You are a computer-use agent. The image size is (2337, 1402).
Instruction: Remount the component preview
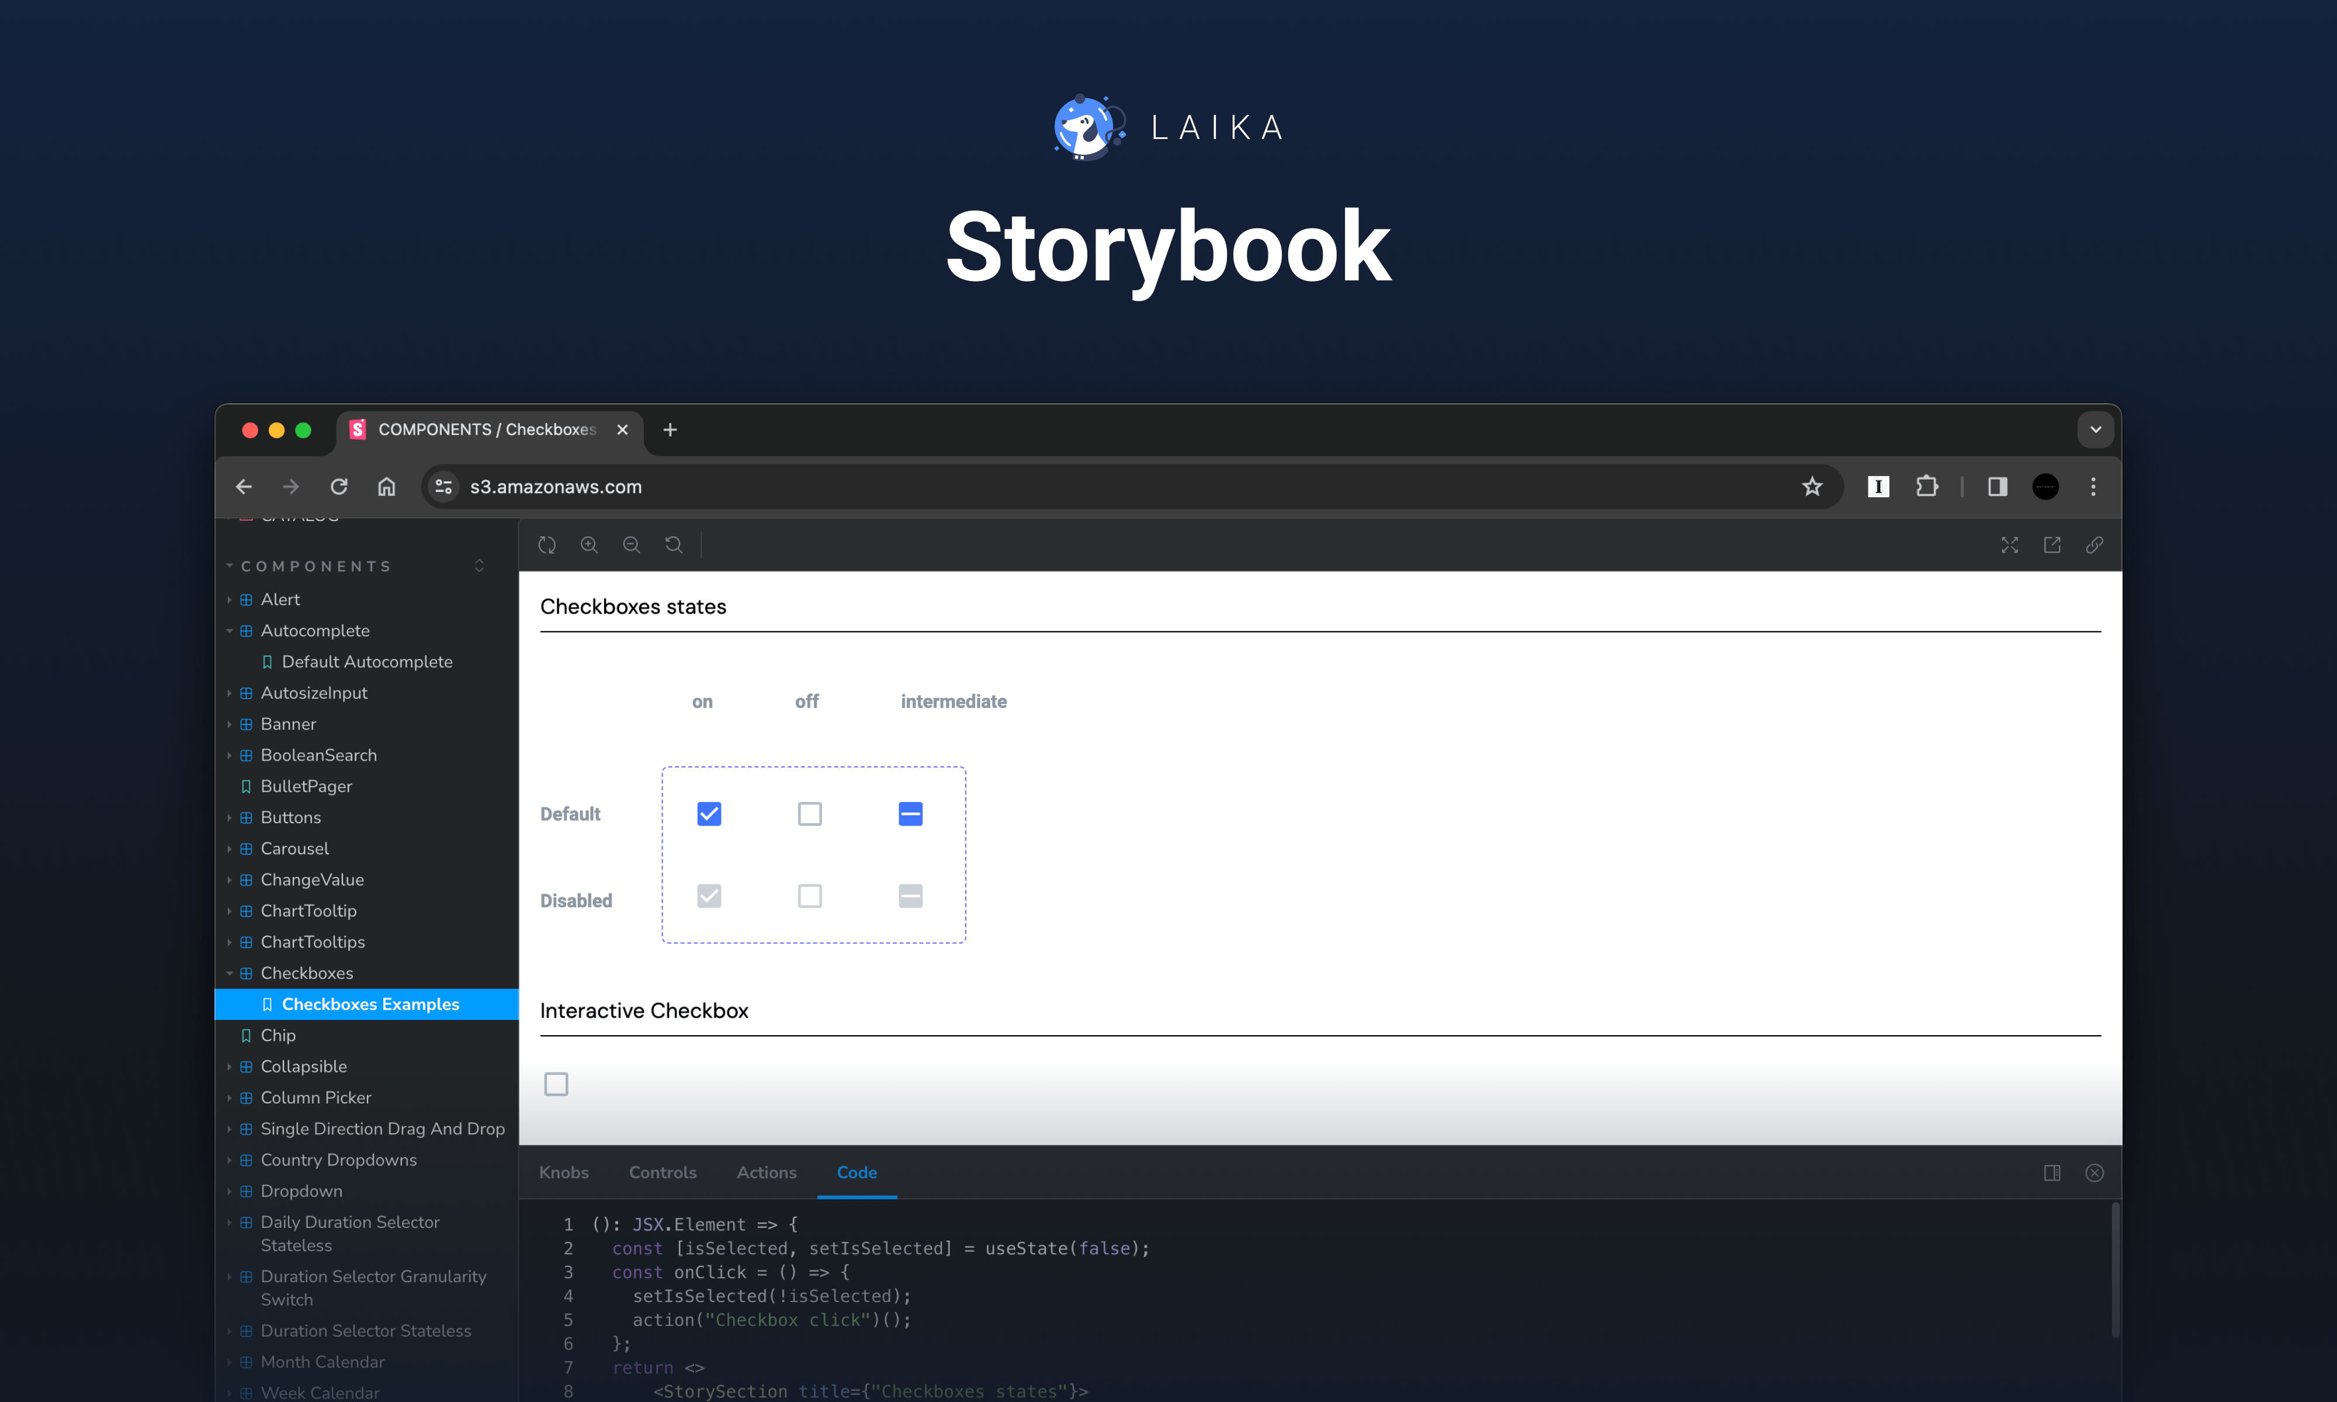(547, 545)
